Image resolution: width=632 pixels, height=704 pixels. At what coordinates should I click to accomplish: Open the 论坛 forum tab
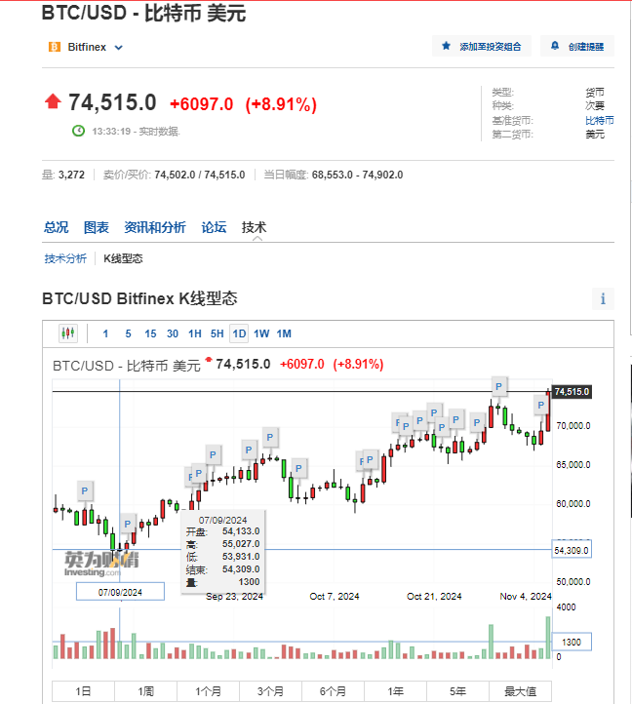pyautogui.click(x=214, y=227)
